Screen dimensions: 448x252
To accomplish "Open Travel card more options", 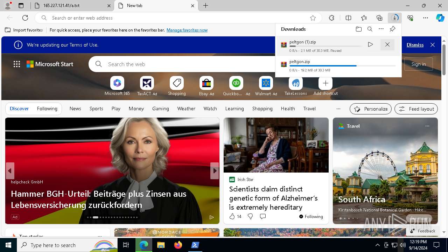I will point(427,126).
